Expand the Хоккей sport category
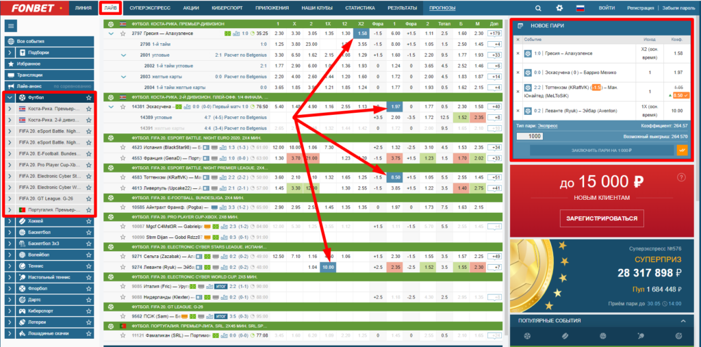This screenshot has height=347, width=701. [10, 221]
